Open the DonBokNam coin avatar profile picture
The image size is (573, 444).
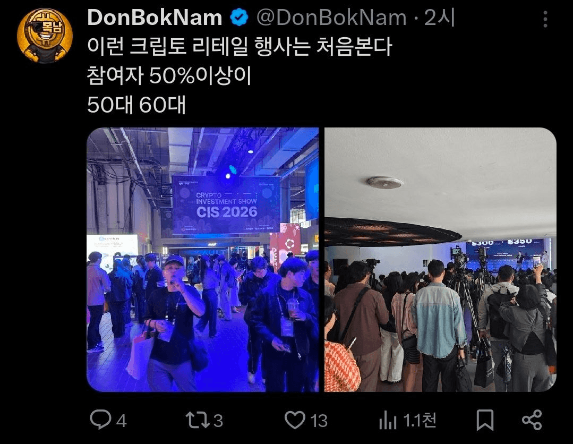[x=45, y=36]
